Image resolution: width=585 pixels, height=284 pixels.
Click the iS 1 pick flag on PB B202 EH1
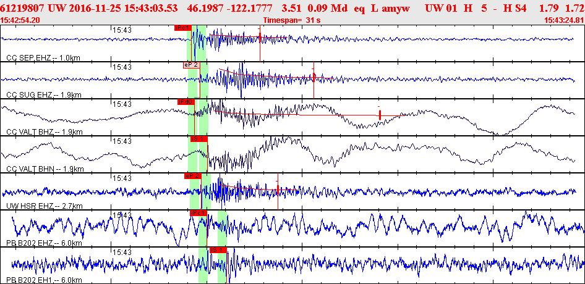218,249
